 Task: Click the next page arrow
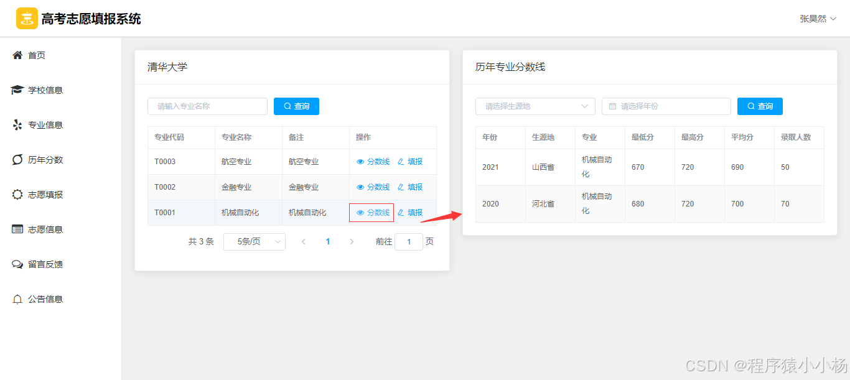pyautogui.click(x=352, y=242)
